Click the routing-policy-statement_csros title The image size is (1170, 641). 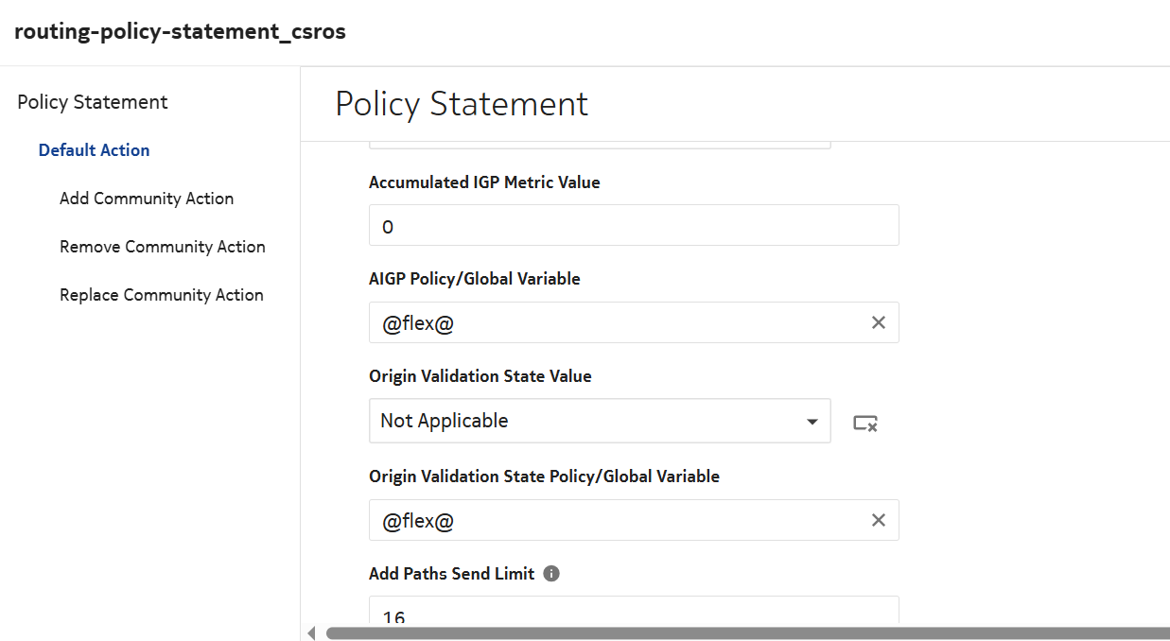point(180,31)
